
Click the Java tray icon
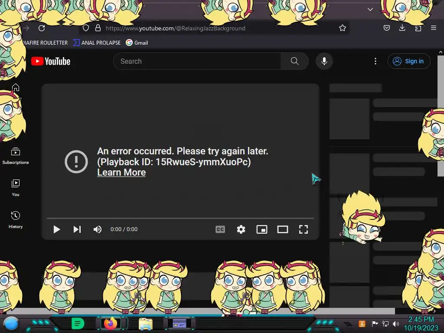[x=362, y=323]
